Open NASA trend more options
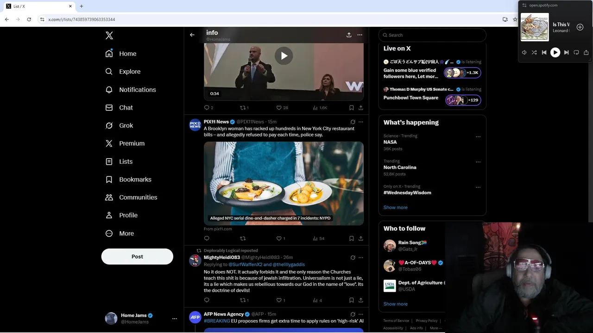The width and height of the screenshot is (593, 333). [478, 137]
